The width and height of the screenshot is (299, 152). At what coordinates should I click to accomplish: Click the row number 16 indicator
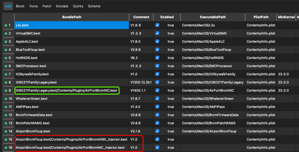pos(8,148)
